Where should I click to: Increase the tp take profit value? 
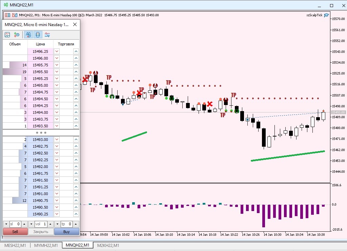click(x=76, y=224)
